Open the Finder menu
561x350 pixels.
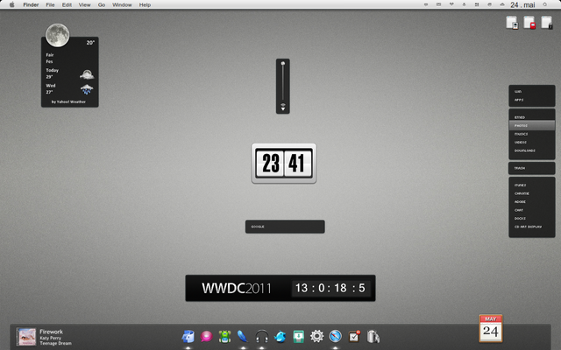click(x=31, y=4)
